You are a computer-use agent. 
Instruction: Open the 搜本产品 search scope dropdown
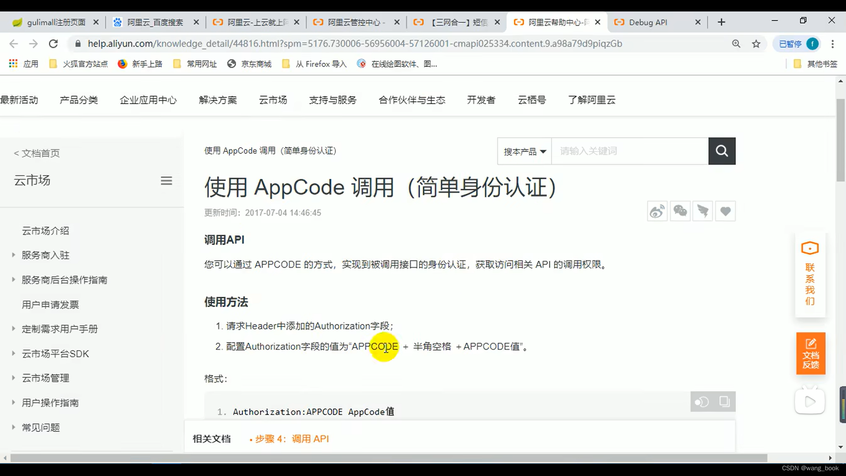pyautogui.click(x=525, y=151)
